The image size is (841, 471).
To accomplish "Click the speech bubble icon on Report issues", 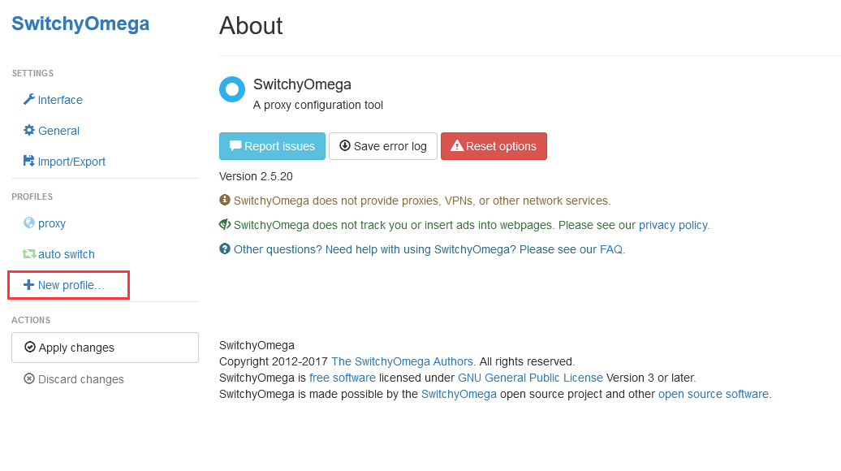I will [x=235, y=146].
